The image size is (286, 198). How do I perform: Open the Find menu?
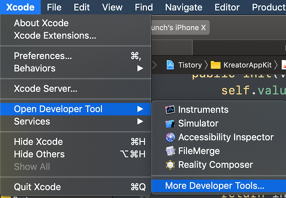click(x=144, y=7)
